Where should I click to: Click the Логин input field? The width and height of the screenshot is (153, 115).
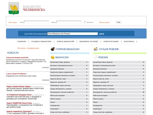(x=36, y=22)
